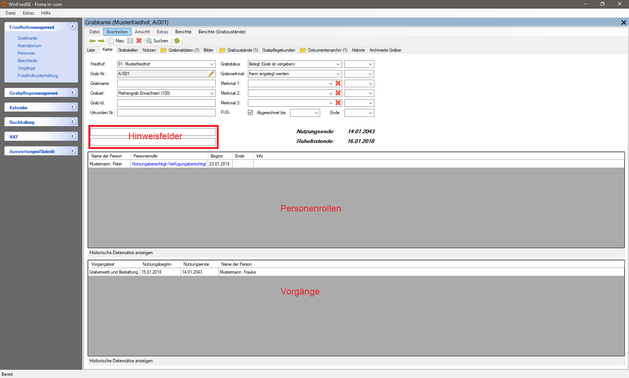Open the Grabstatus dropdown
629x378 pixels.
(338, 64)
